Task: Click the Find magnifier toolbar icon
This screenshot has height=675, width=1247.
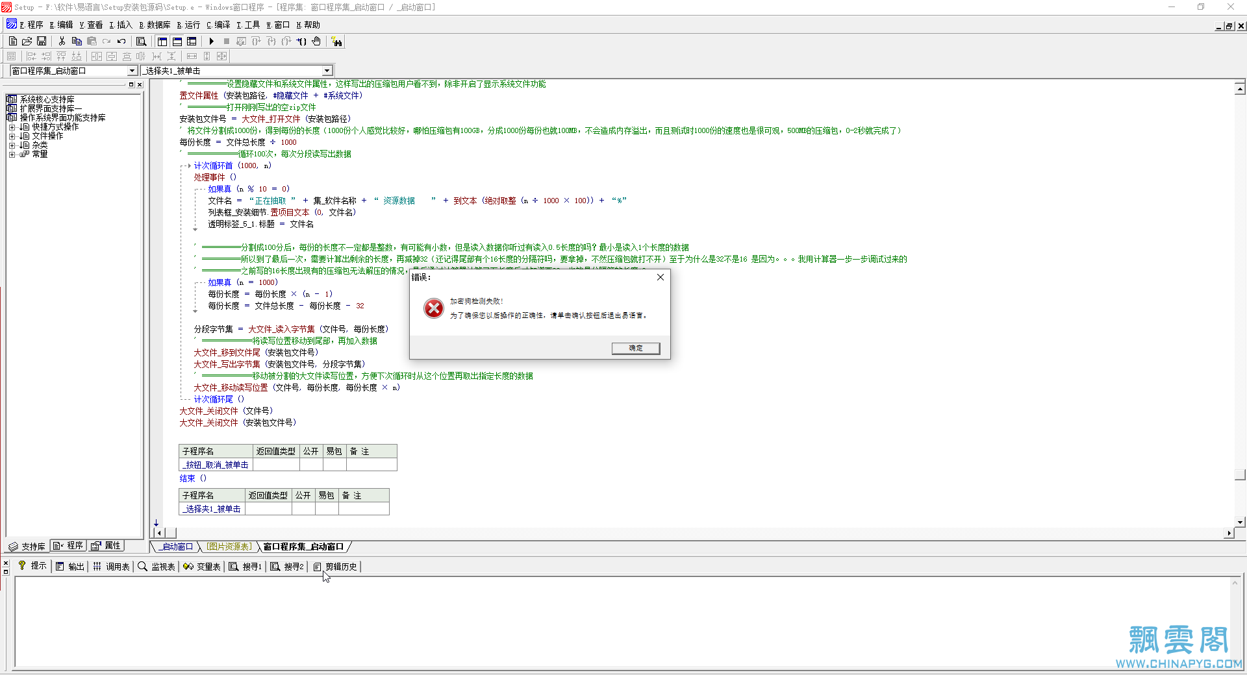Action: click(141, 41)
